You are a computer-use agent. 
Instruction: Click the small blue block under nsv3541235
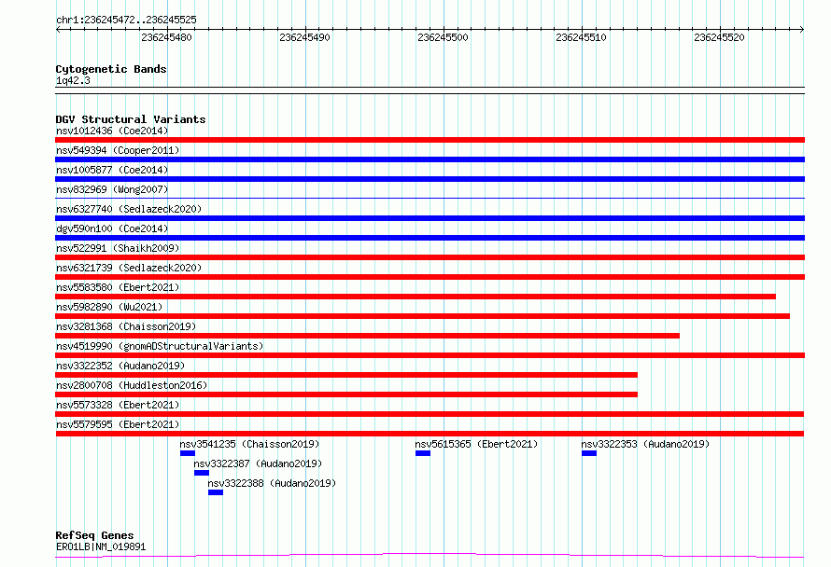[x=188, y=453]
